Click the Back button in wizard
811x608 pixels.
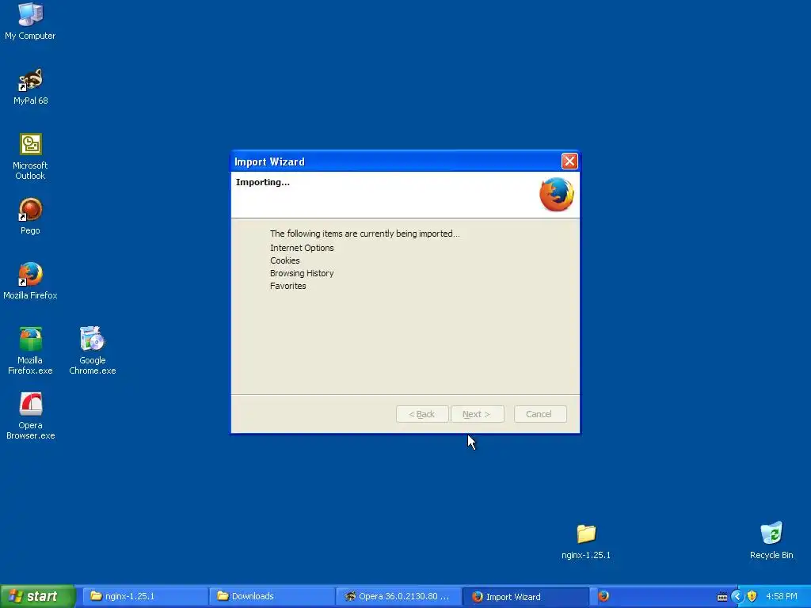[x=422, y=414]
